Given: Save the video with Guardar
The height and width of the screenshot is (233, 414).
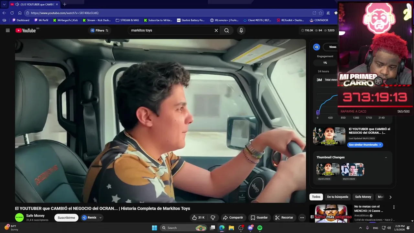Looking at the screenshot, I should click(x=259, y=217).
